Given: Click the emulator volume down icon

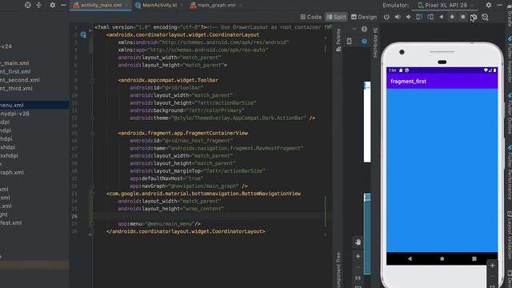Looking at the screenshot, I should (409, 17).
